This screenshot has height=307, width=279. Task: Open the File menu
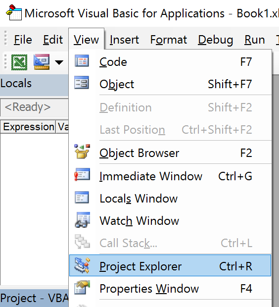click(x=23, y=40)
